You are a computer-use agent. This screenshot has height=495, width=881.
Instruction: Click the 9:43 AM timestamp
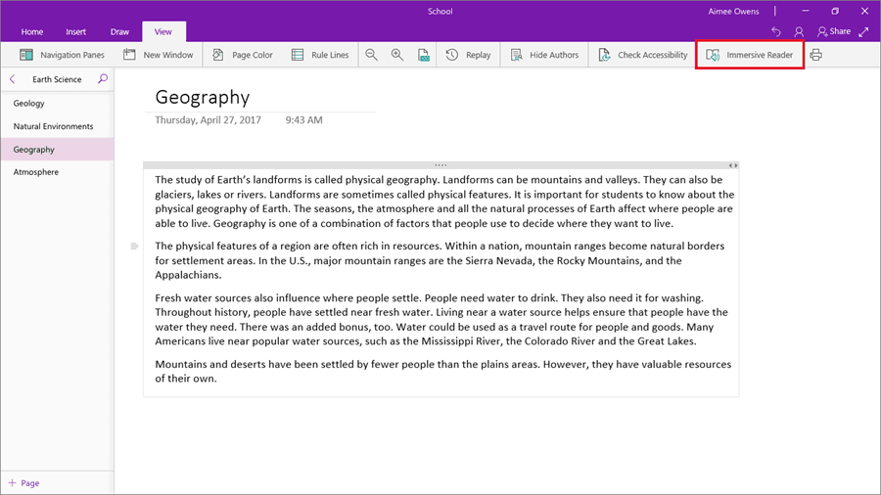coord(304,120)
